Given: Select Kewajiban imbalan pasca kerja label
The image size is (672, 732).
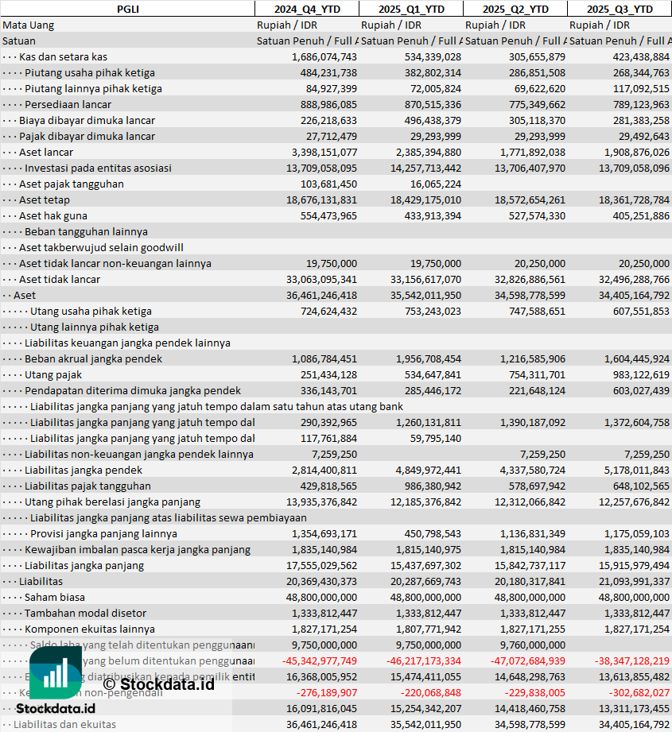Looking at the screenshot, I should click(x=138, y=548).
